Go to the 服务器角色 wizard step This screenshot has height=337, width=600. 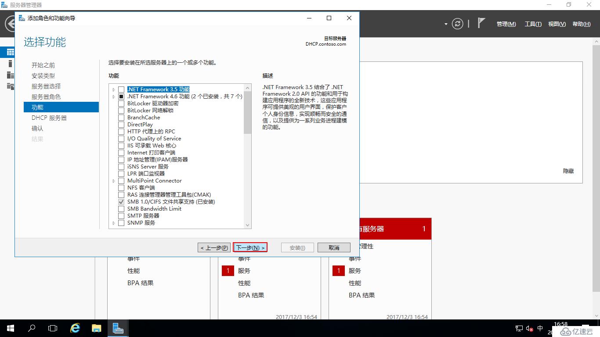[46, 97]
